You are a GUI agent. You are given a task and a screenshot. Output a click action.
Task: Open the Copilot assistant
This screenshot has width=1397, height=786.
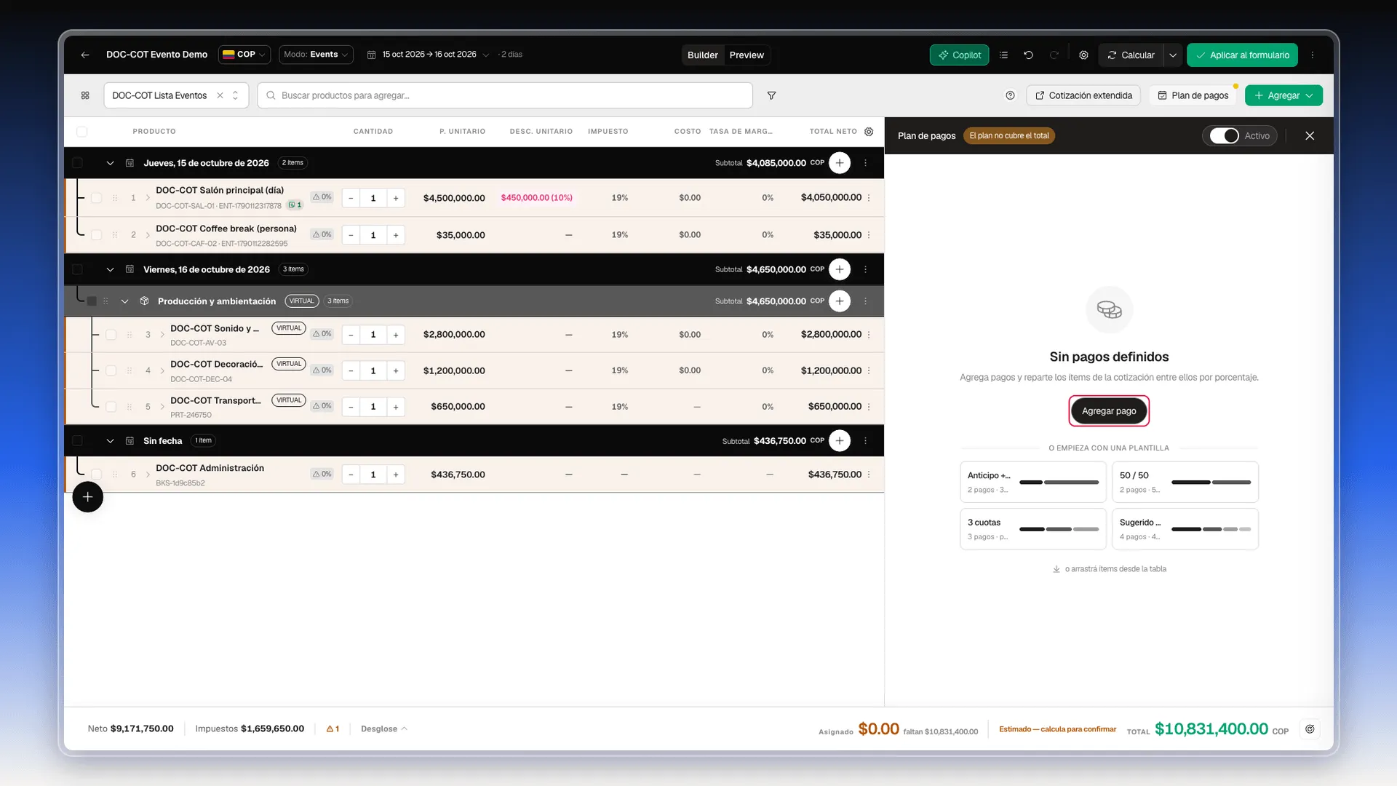(959, 55)
